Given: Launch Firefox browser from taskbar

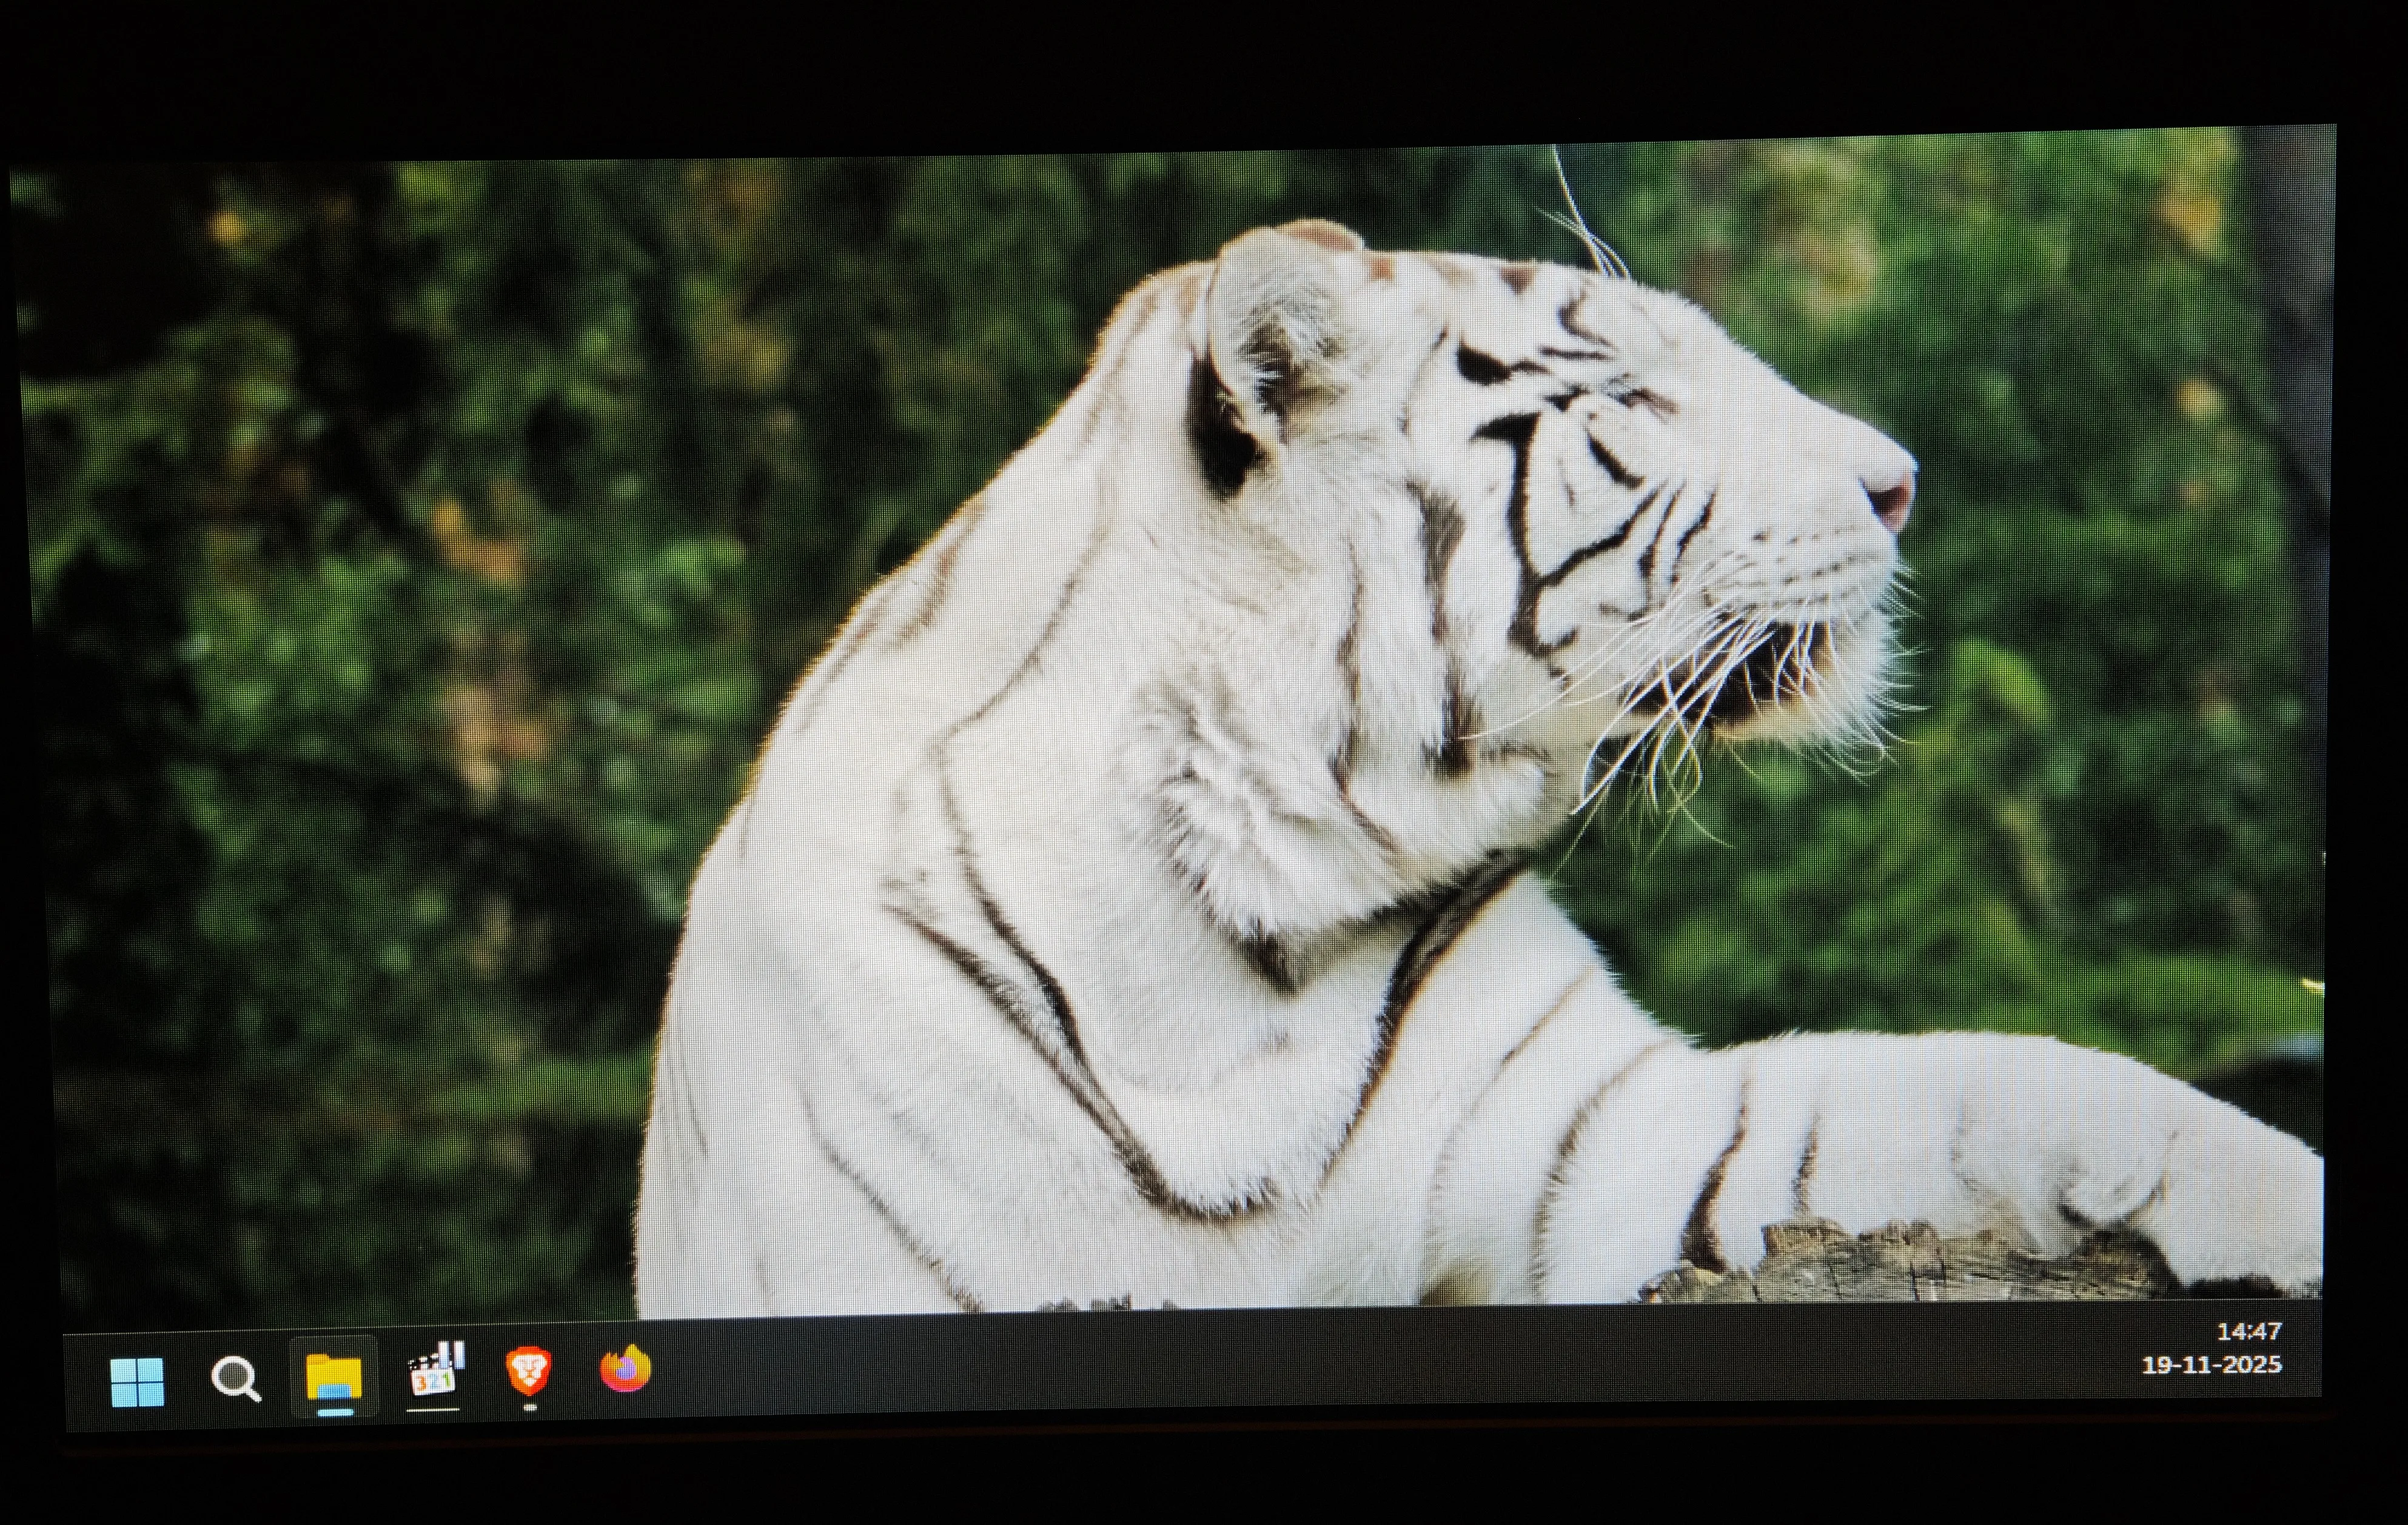Looking at the screenshot, I should (x=626, y=1368).
